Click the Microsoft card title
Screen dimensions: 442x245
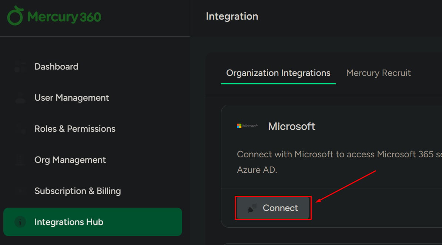291,126
